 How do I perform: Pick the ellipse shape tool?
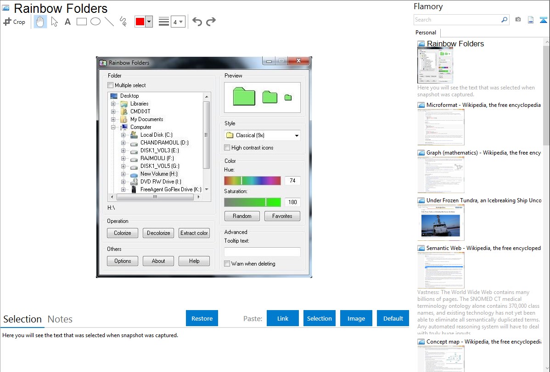(x=95, y=22)
